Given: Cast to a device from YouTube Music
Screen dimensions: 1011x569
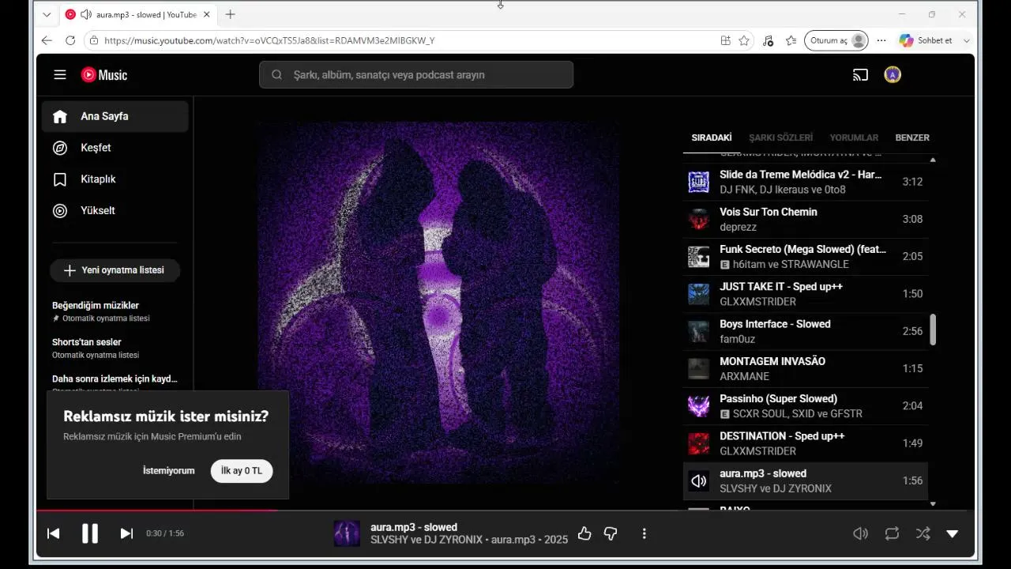Looking at the screenshot, I should 860,75.
